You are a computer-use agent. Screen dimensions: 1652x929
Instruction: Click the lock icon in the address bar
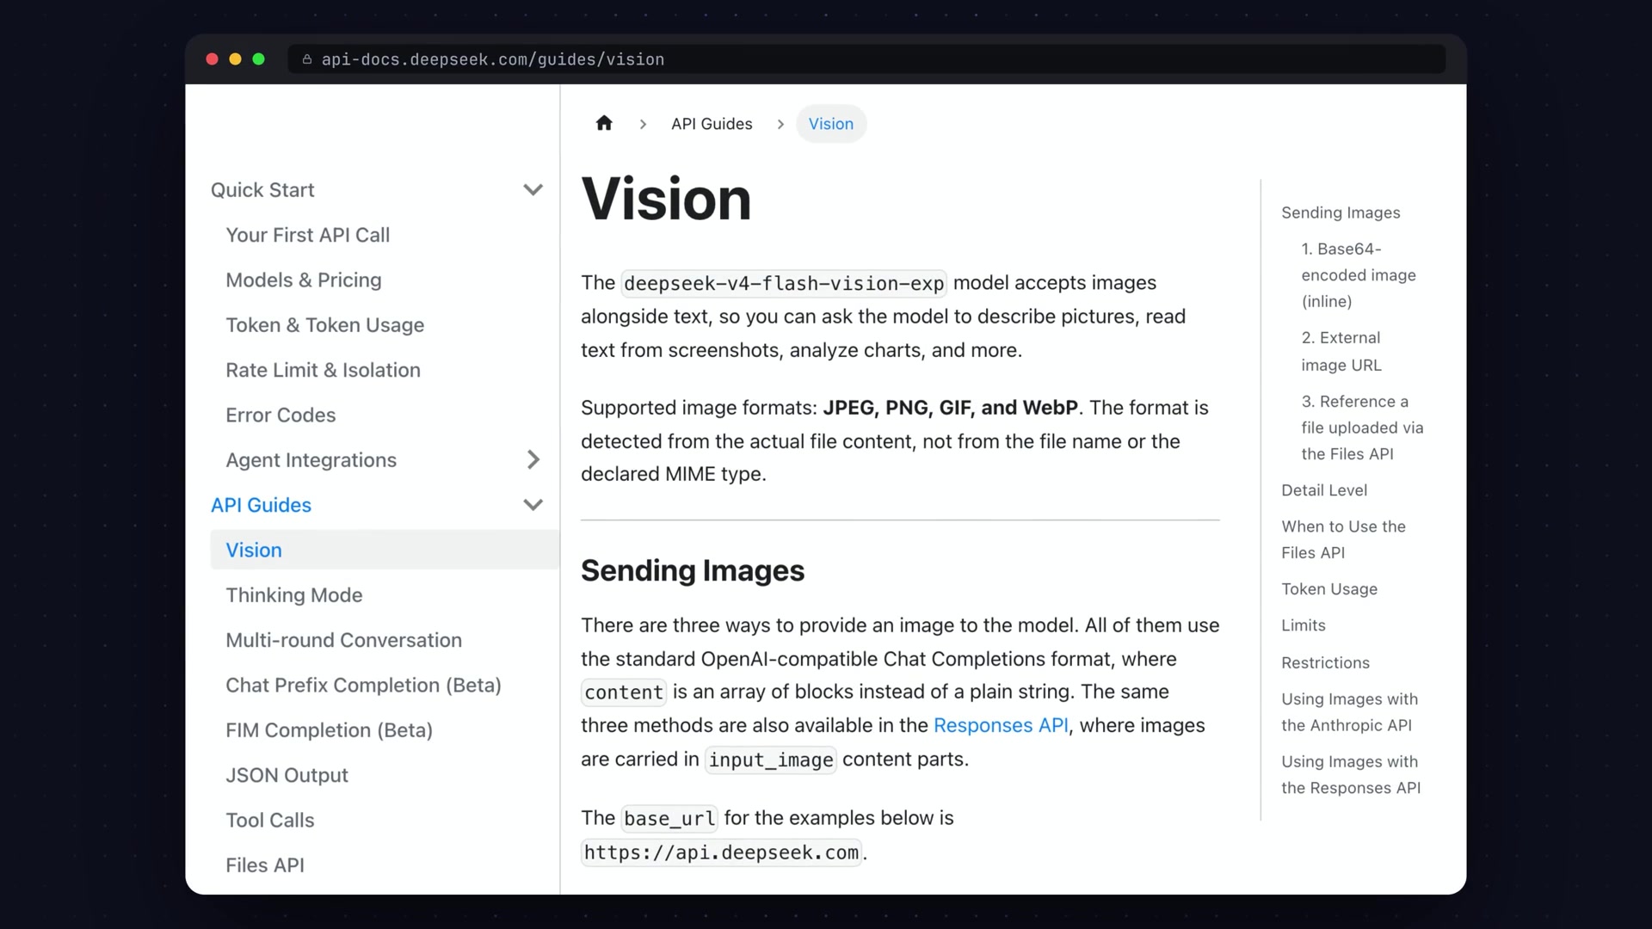point(307,59)
